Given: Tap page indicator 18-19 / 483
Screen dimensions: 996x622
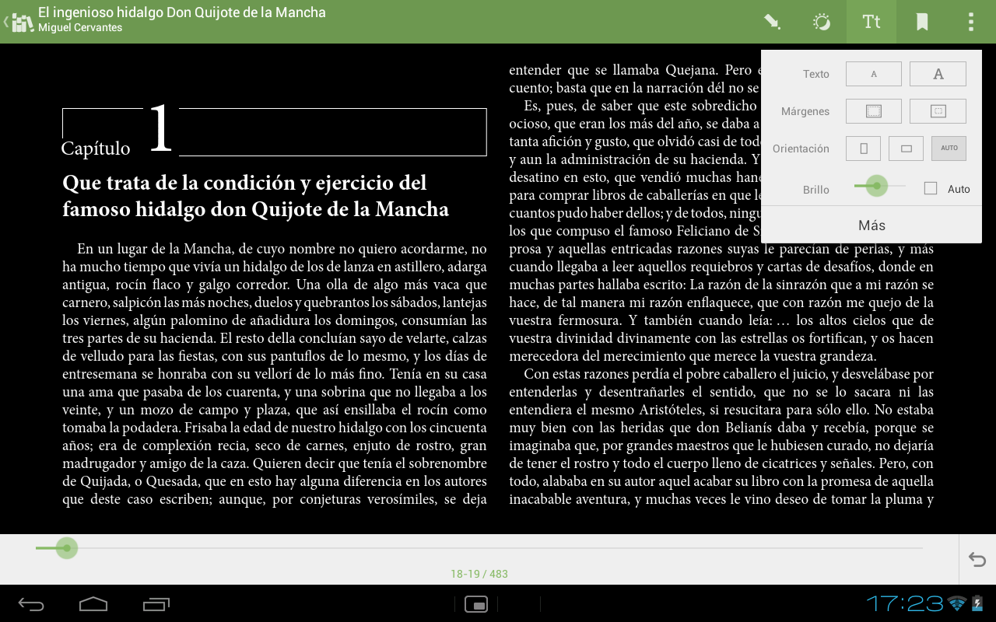Looking at the screenshot, I should pyautogui.click(x=479, y=574).
